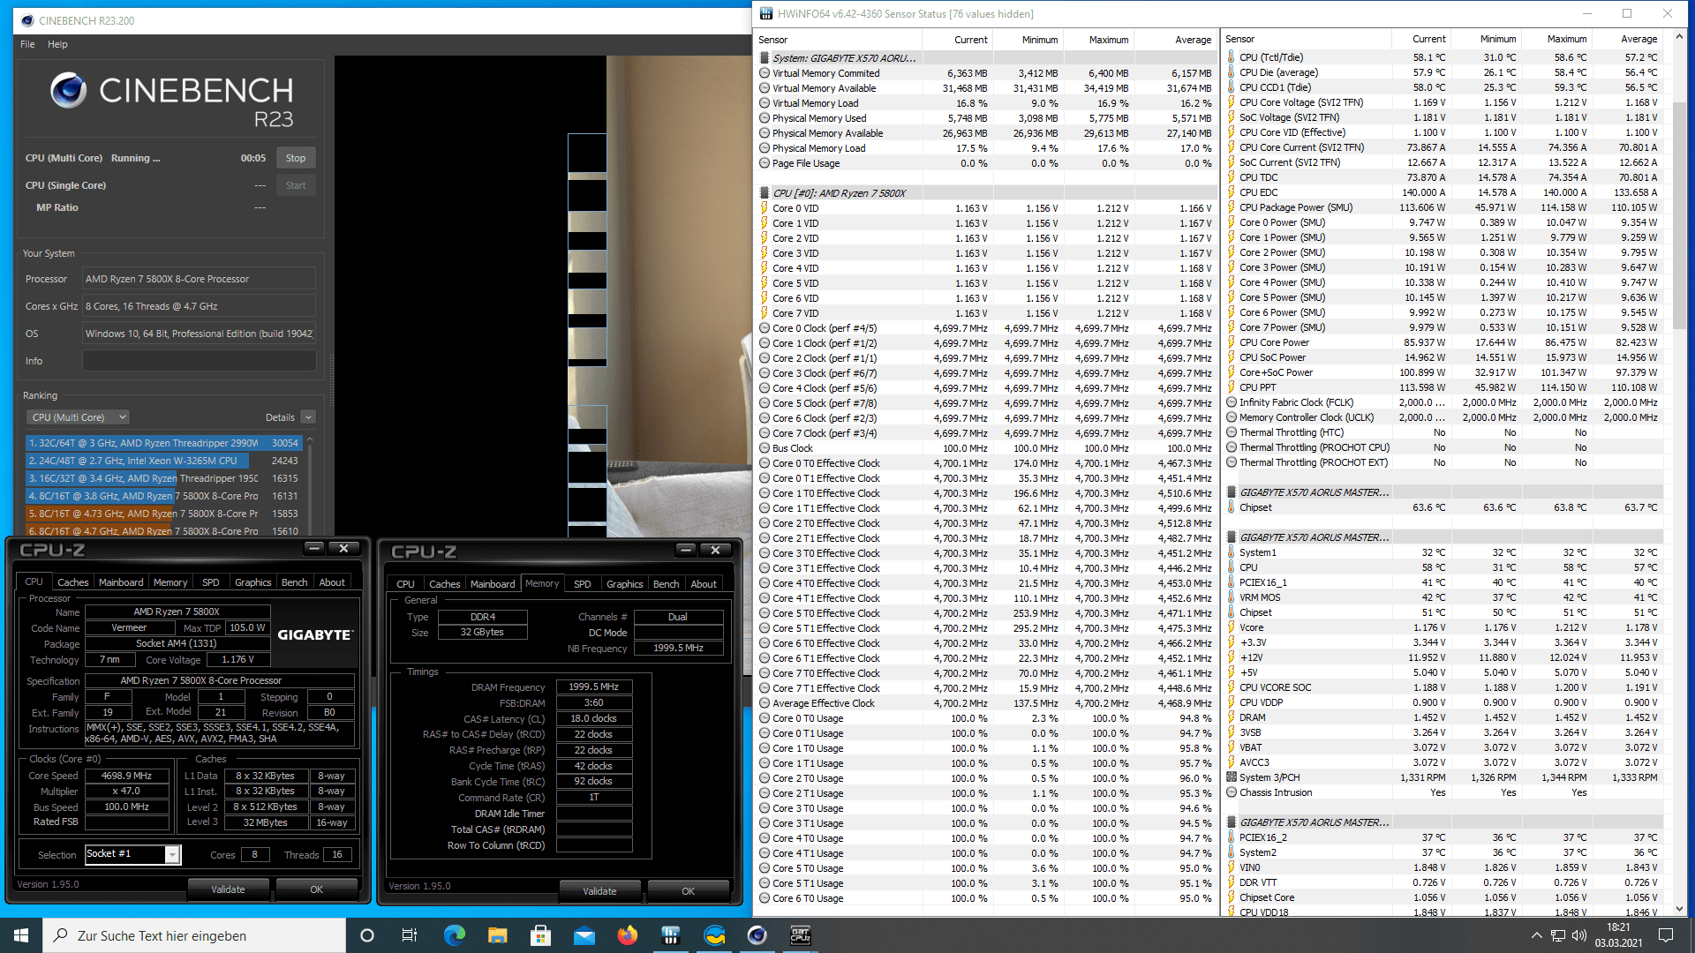This screenshot has width=1695, height=953.
Task: Stop the running Multi Core benchmark
Action: click(x=296, y=158)
